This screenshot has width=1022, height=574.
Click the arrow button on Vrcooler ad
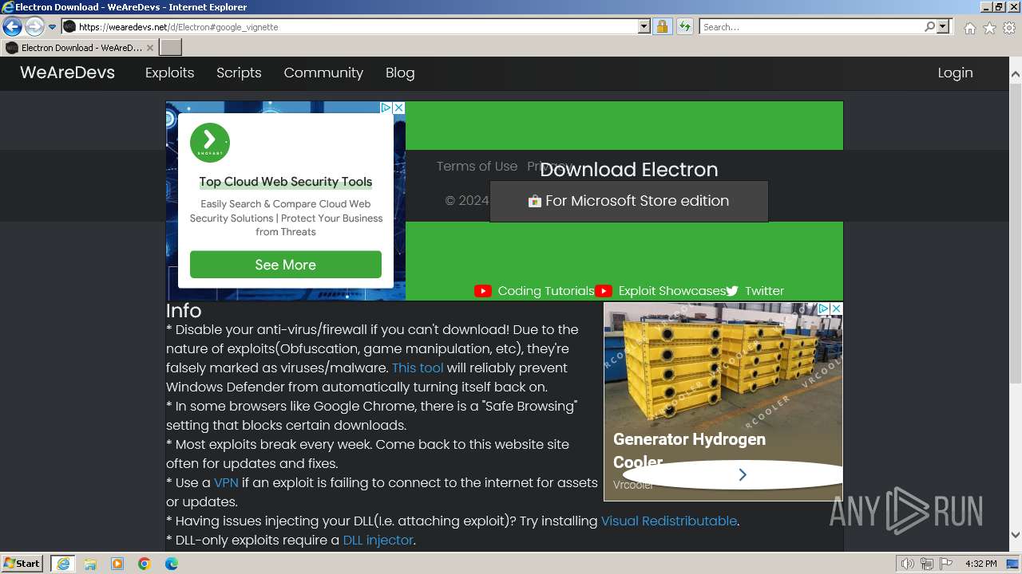pyautogui.click(x=743, y=475)
